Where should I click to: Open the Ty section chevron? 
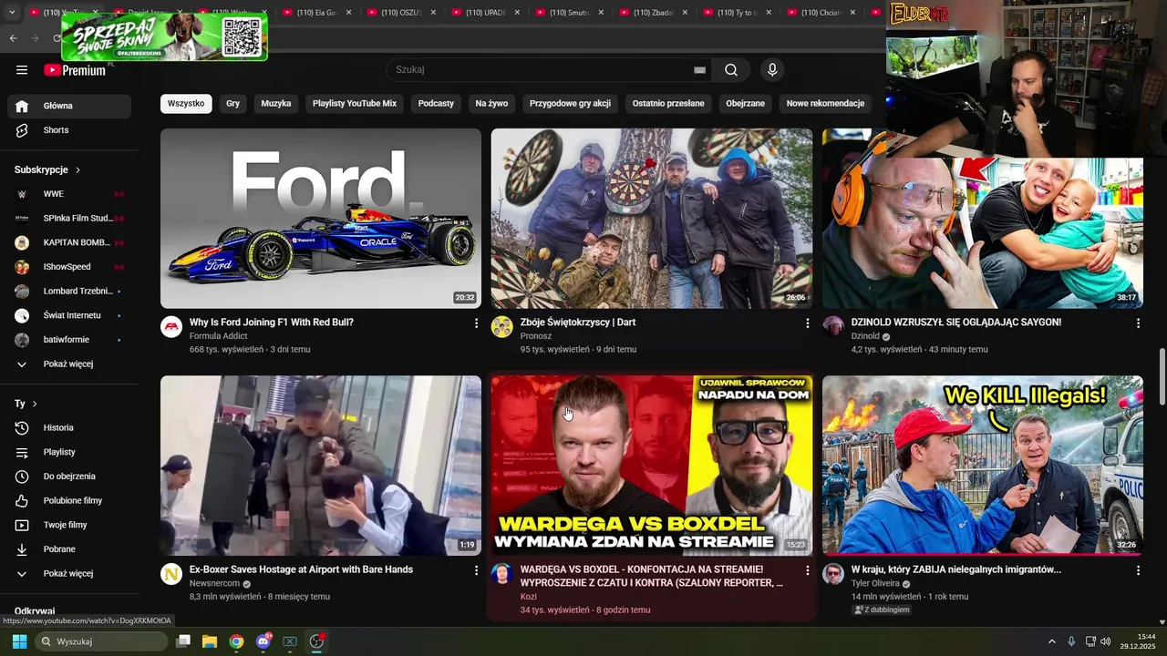tap(35, 404)
